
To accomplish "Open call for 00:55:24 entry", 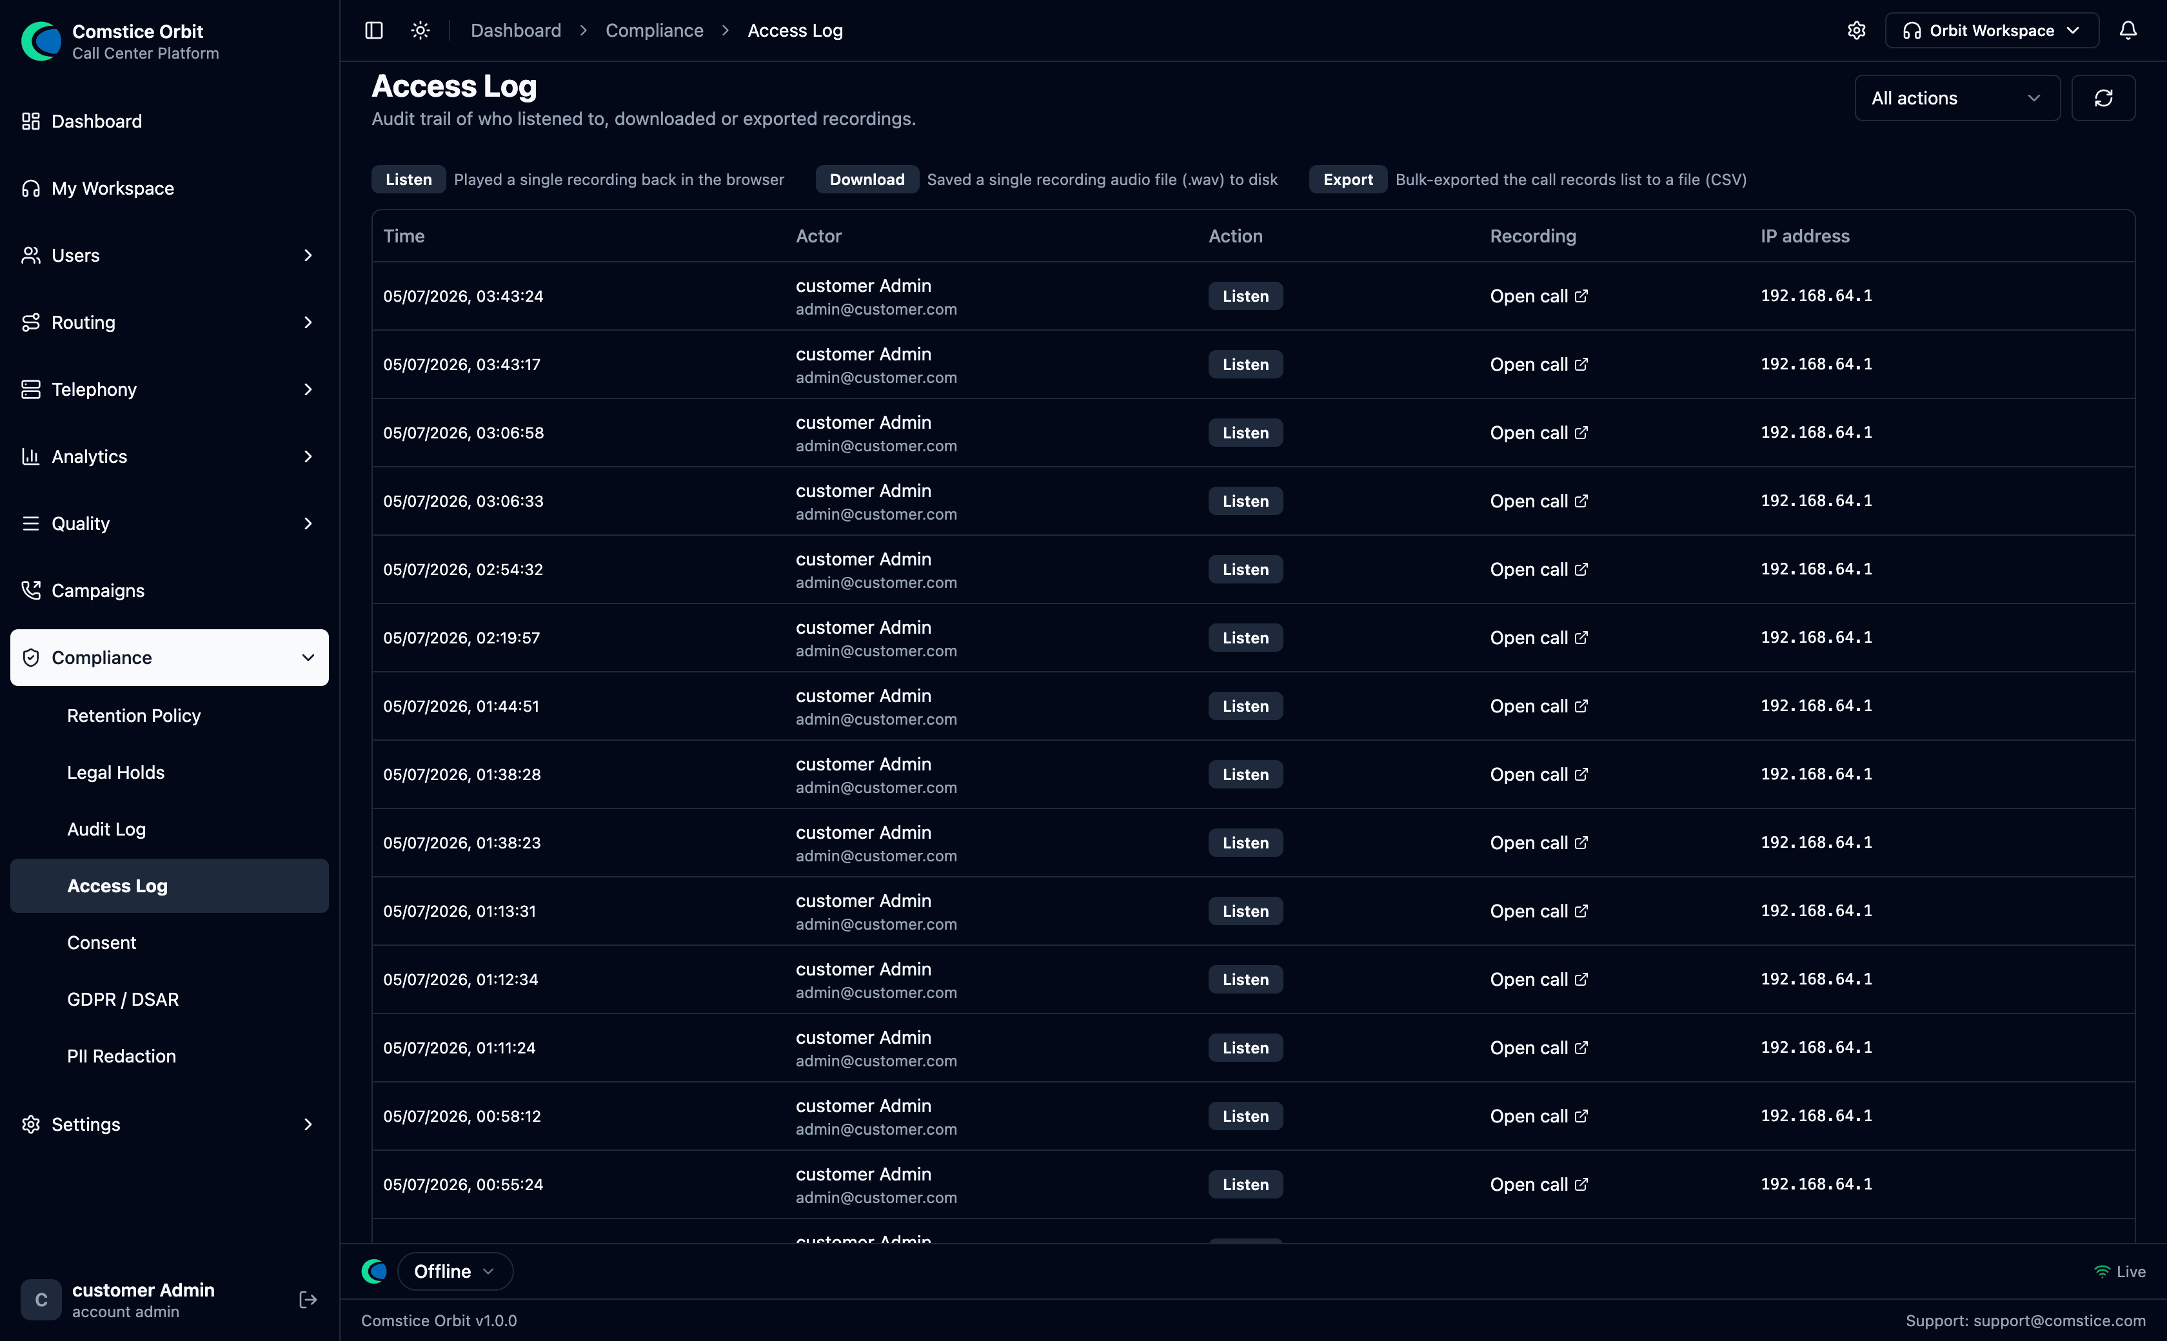I will [x=1538, y=1184].
